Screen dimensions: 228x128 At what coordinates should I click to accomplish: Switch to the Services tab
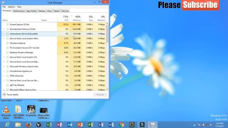point(65,11)
